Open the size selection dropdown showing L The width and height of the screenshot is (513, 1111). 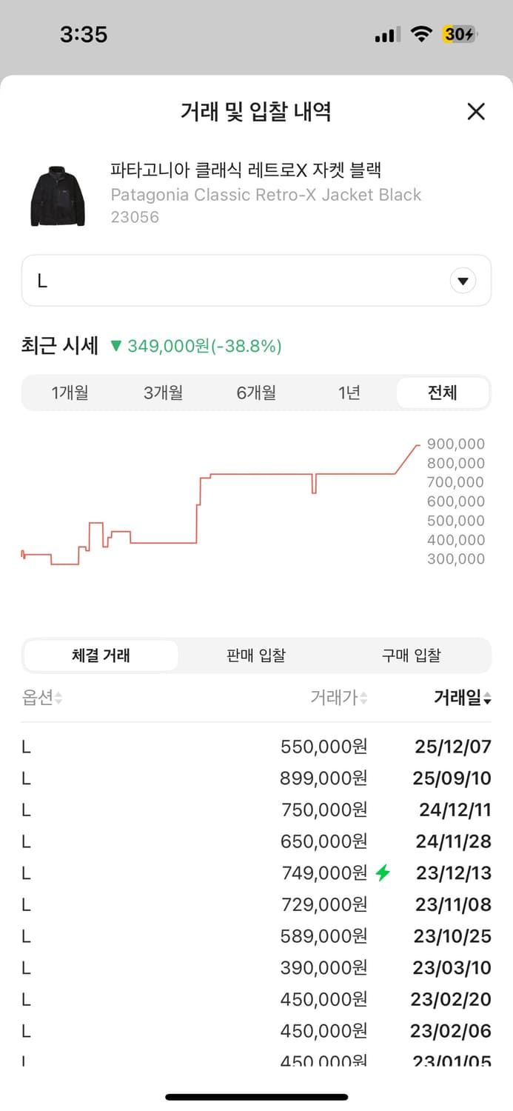[256, 280]
